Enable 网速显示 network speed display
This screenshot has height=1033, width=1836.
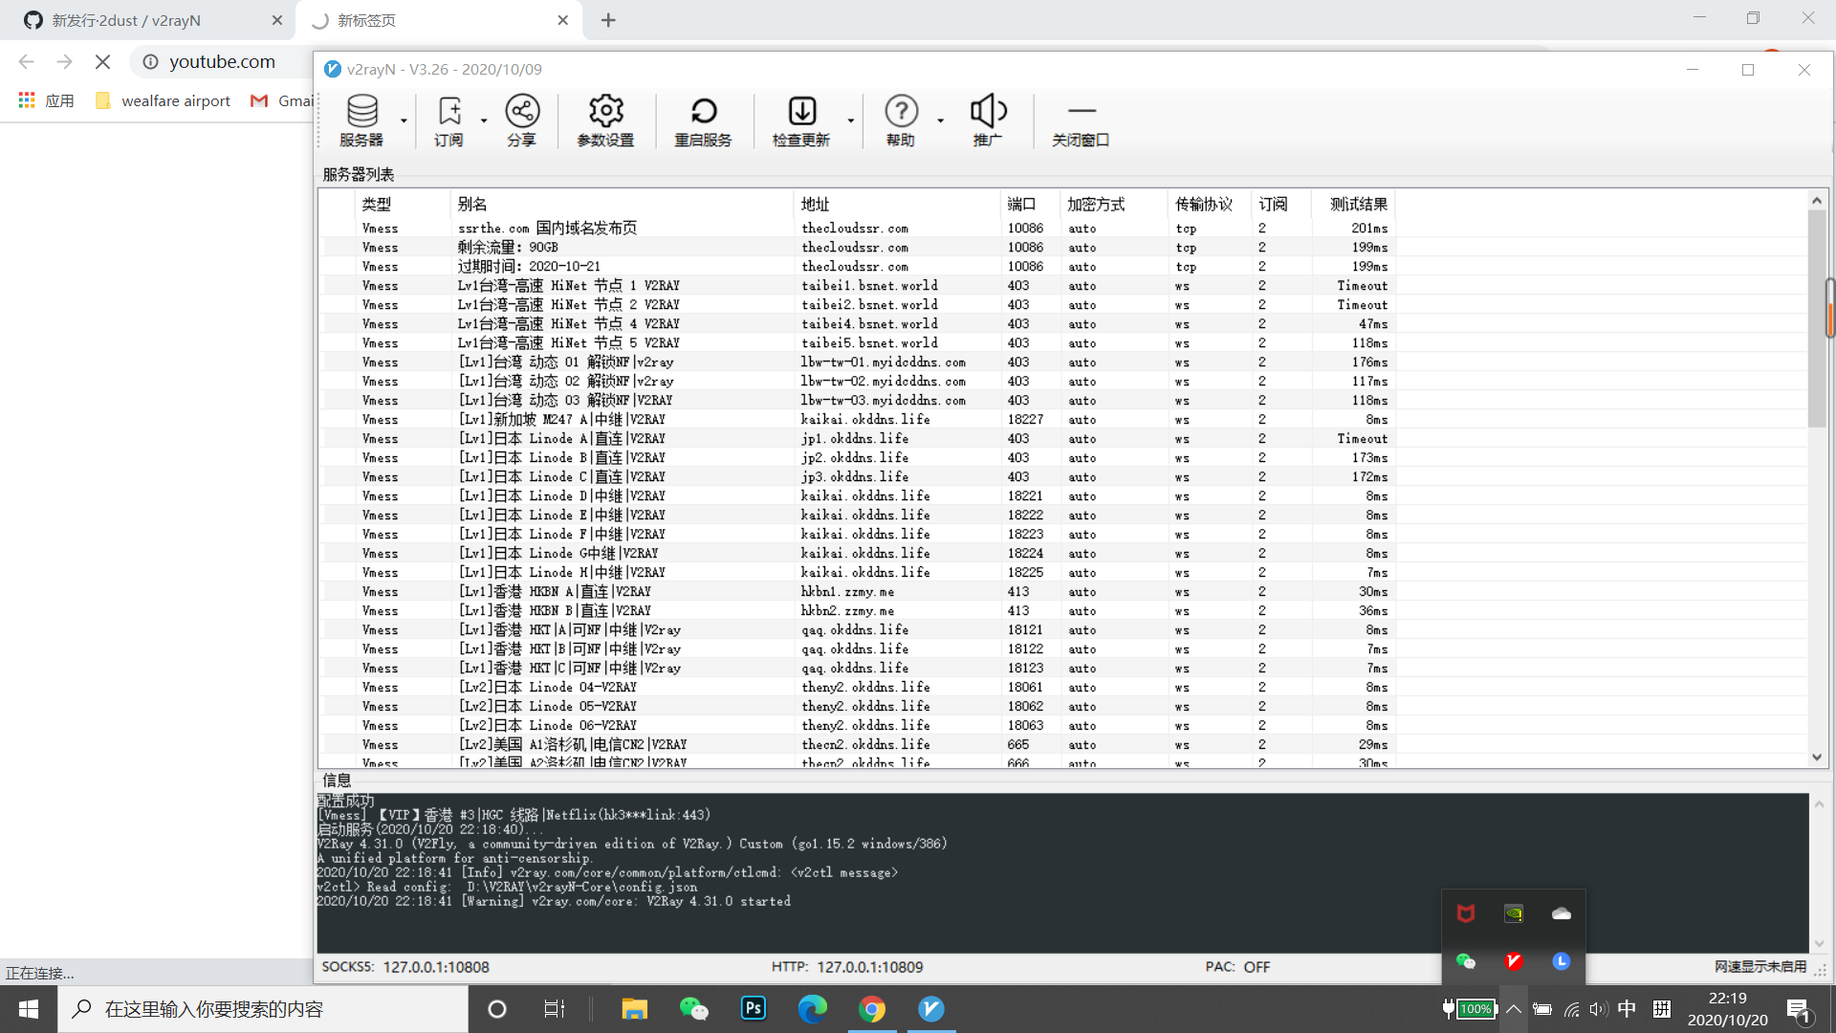(x=1760, y=966)
